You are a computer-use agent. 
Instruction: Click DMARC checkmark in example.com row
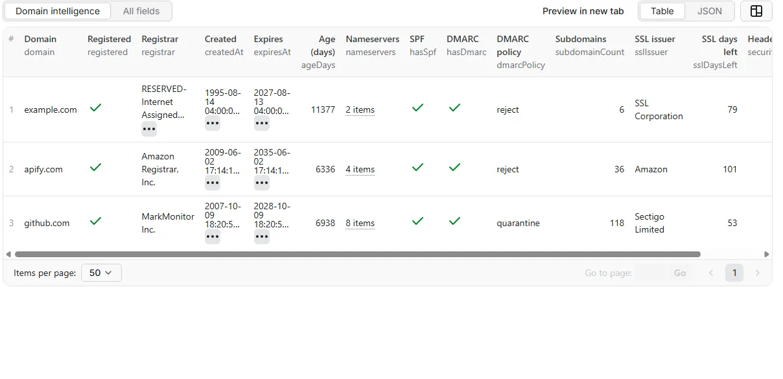[454, 108]
